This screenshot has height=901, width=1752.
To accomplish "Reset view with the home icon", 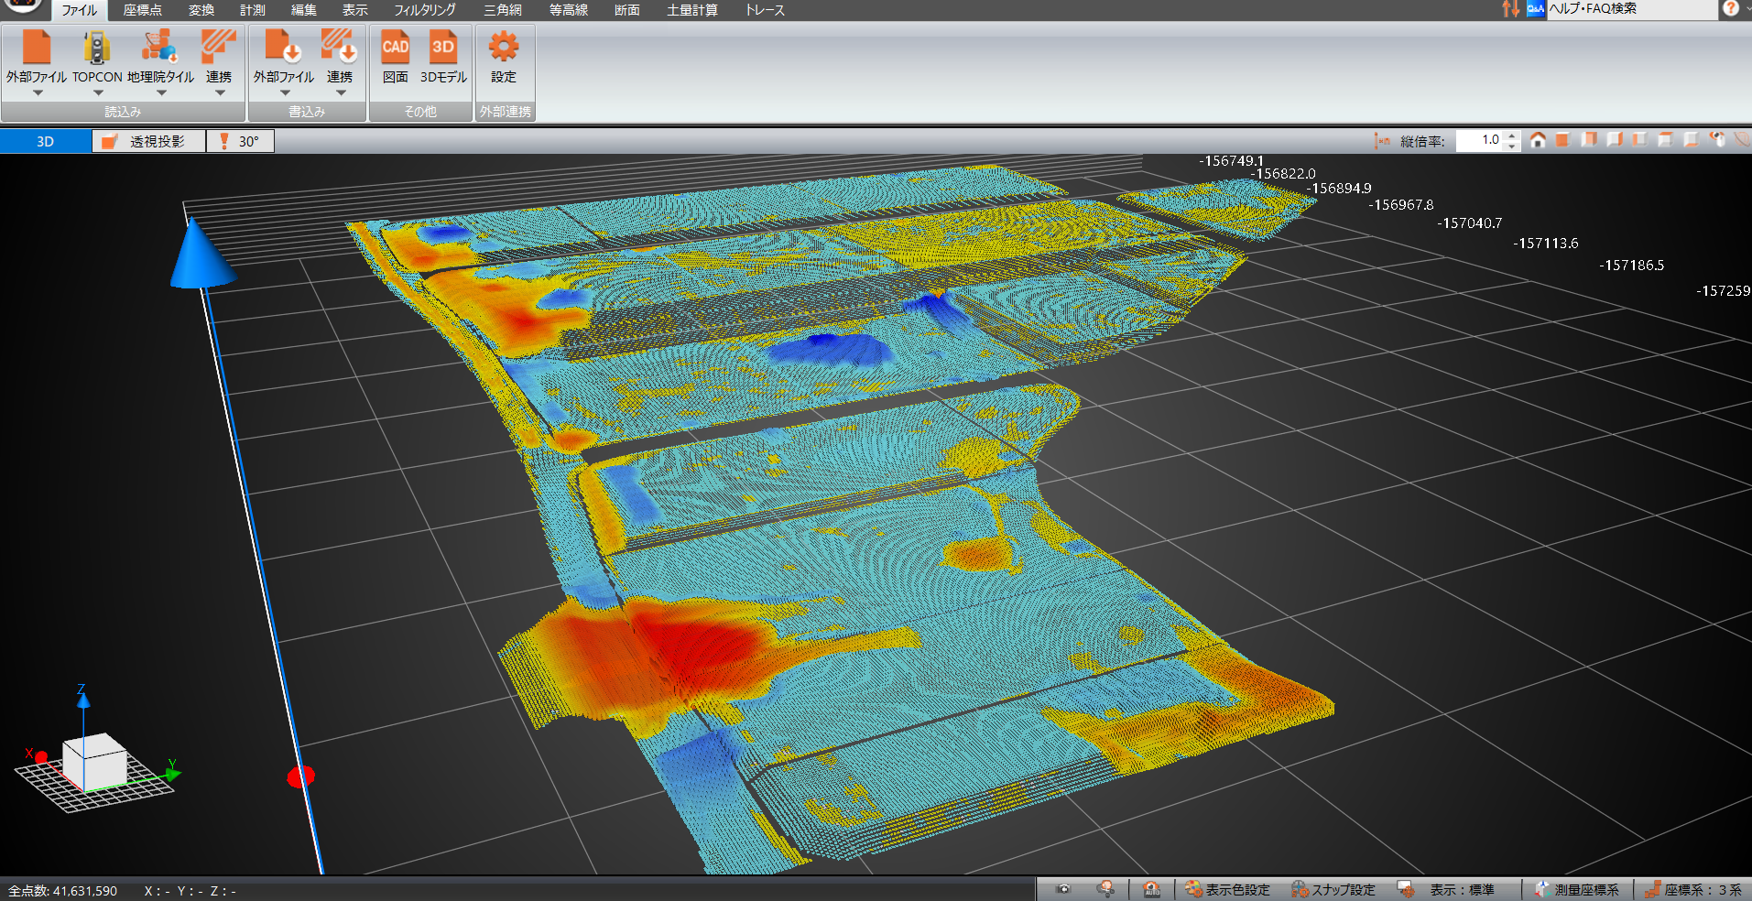I will tap(1538, 140).
